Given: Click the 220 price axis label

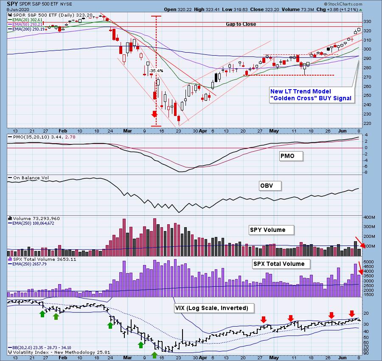Looking at the screenshot, I should point(368,123).
